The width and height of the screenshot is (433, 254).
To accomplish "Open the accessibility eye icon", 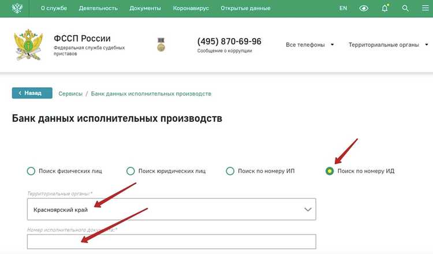I will [x=364, y=8].
